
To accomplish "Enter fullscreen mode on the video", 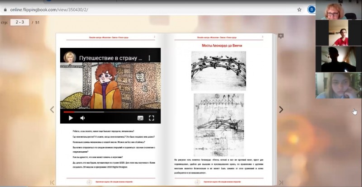I will pyautogui.click(x=152, y=118).
